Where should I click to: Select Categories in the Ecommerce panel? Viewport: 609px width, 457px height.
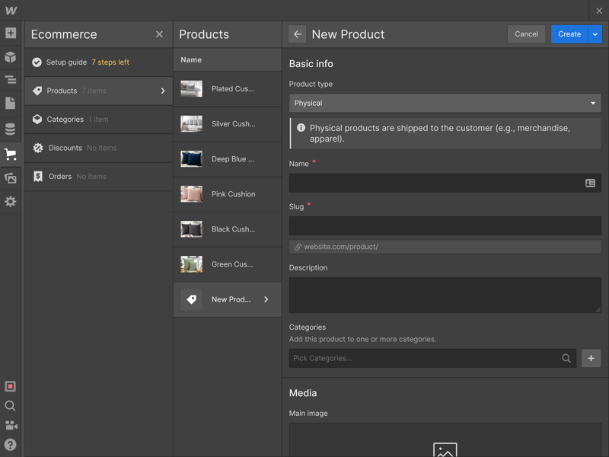point(65,120)
